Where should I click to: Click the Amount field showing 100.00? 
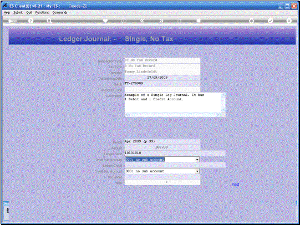162,147
